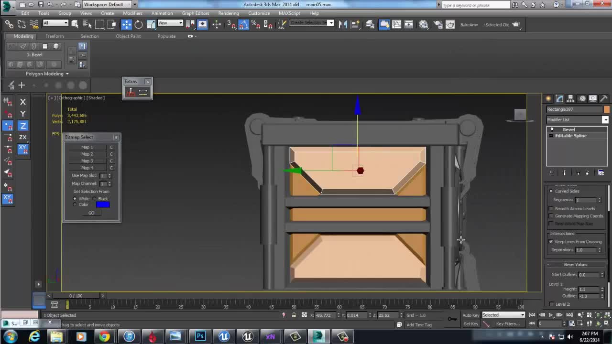612x344 pixels.
Task: Open the Hierarchy command panel tab
Action: pyautogui.click(x=571, y=98)
